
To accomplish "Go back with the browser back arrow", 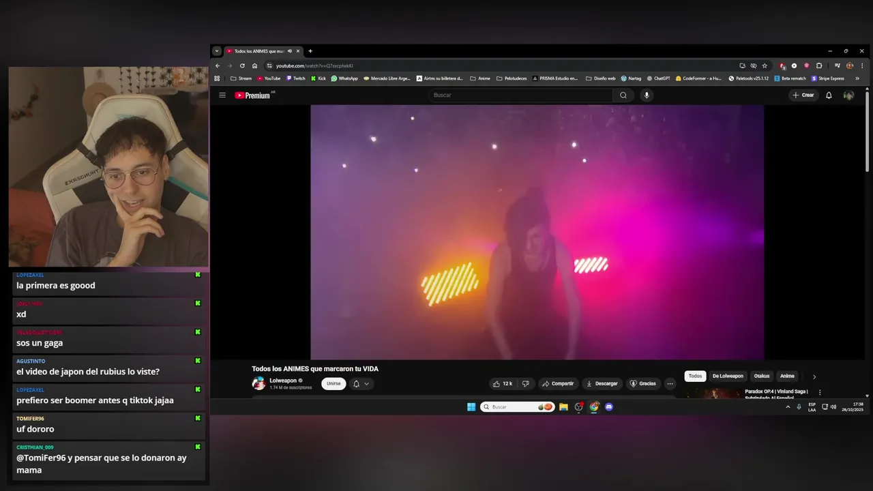I will point(218,65).
